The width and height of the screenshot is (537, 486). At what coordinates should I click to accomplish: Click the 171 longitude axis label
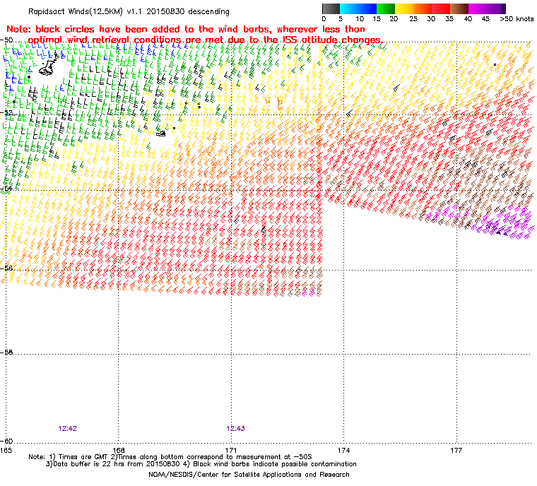click(231, 451)
